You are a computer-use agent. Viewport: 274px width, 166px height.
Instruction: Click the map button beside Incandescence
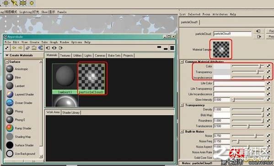(x=269, y=77)
